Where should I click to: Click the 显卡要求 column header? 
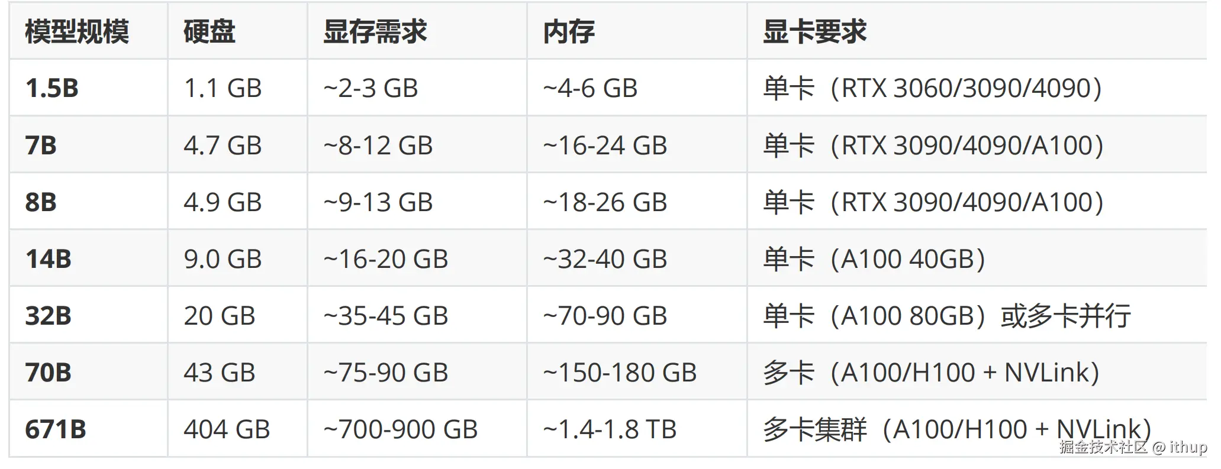[x=814, y=31]
